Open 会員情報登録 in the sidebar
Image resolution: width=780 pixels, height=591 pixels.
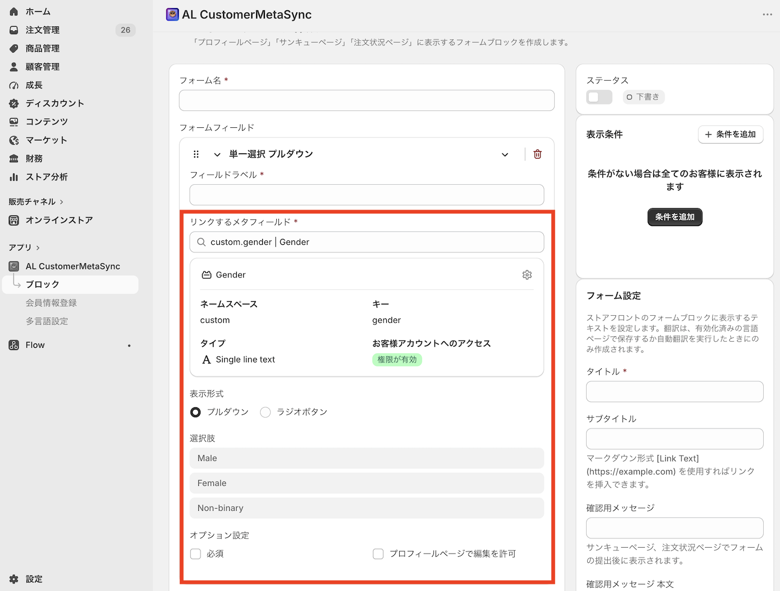[x=51, y=303]
